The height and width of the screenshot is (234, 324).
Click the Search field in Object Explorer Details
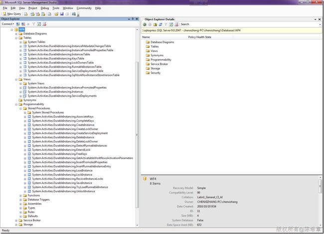click(249, 24)
